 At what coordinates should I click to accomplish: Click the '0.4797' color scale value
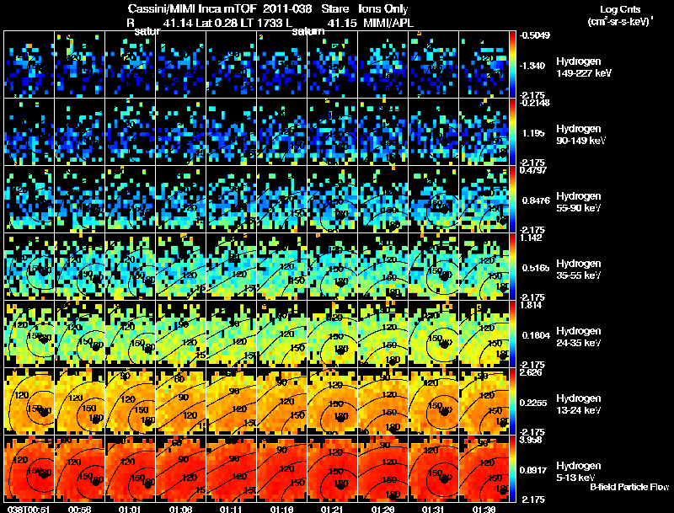533,170
